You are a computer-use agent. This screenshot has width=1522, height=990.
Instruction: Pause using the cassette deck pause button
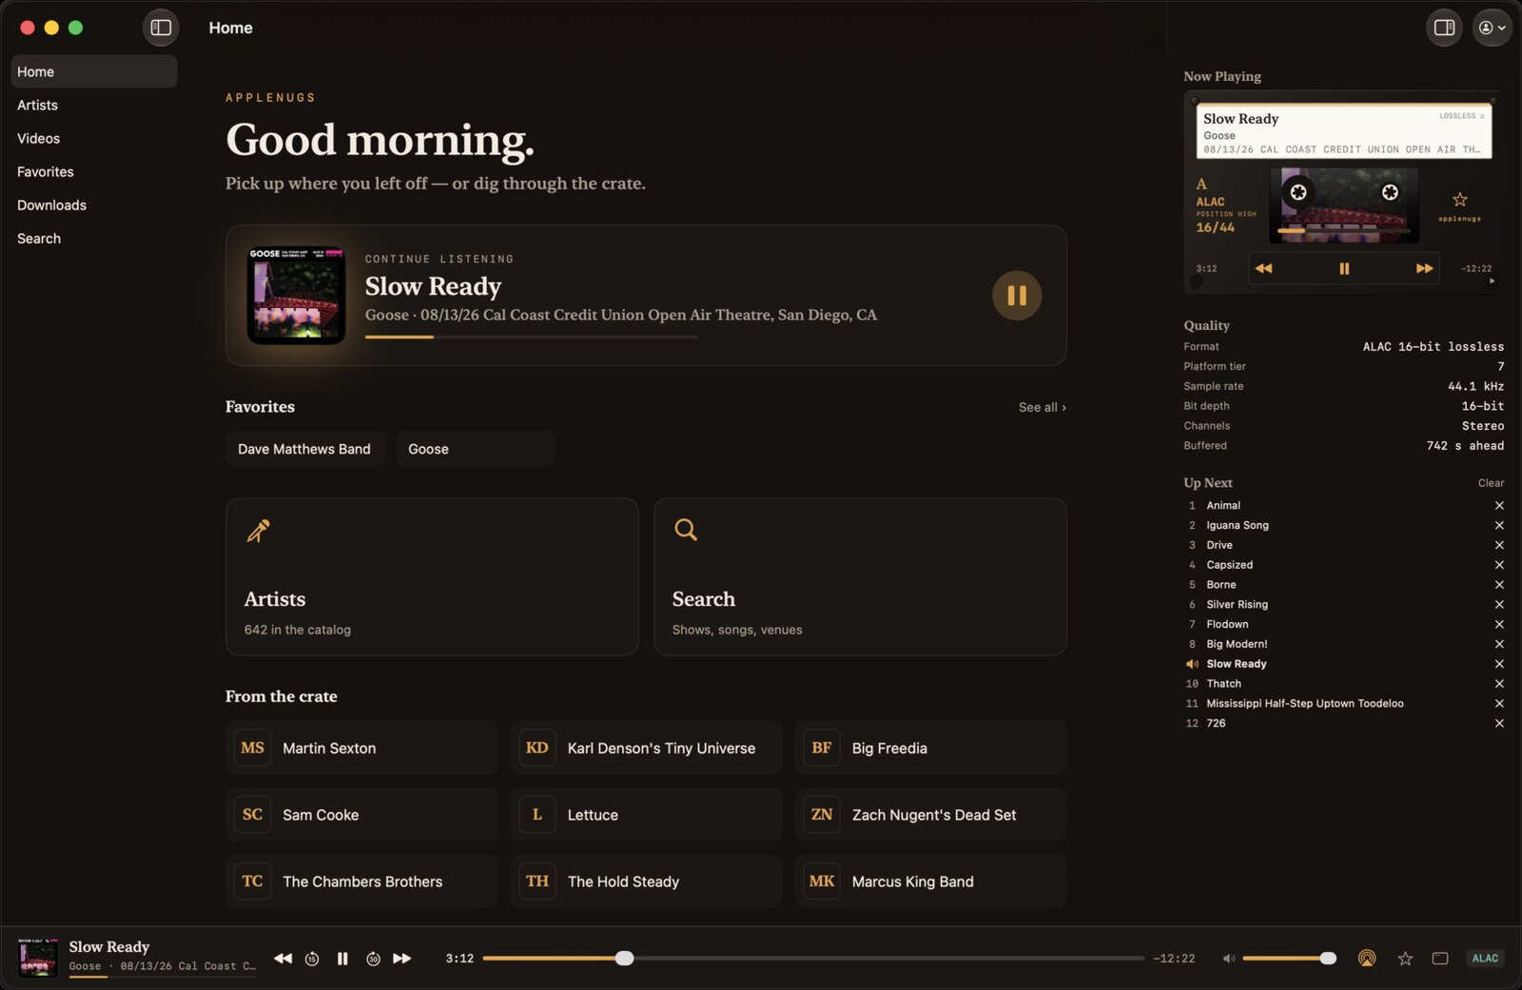point(1344,268)
